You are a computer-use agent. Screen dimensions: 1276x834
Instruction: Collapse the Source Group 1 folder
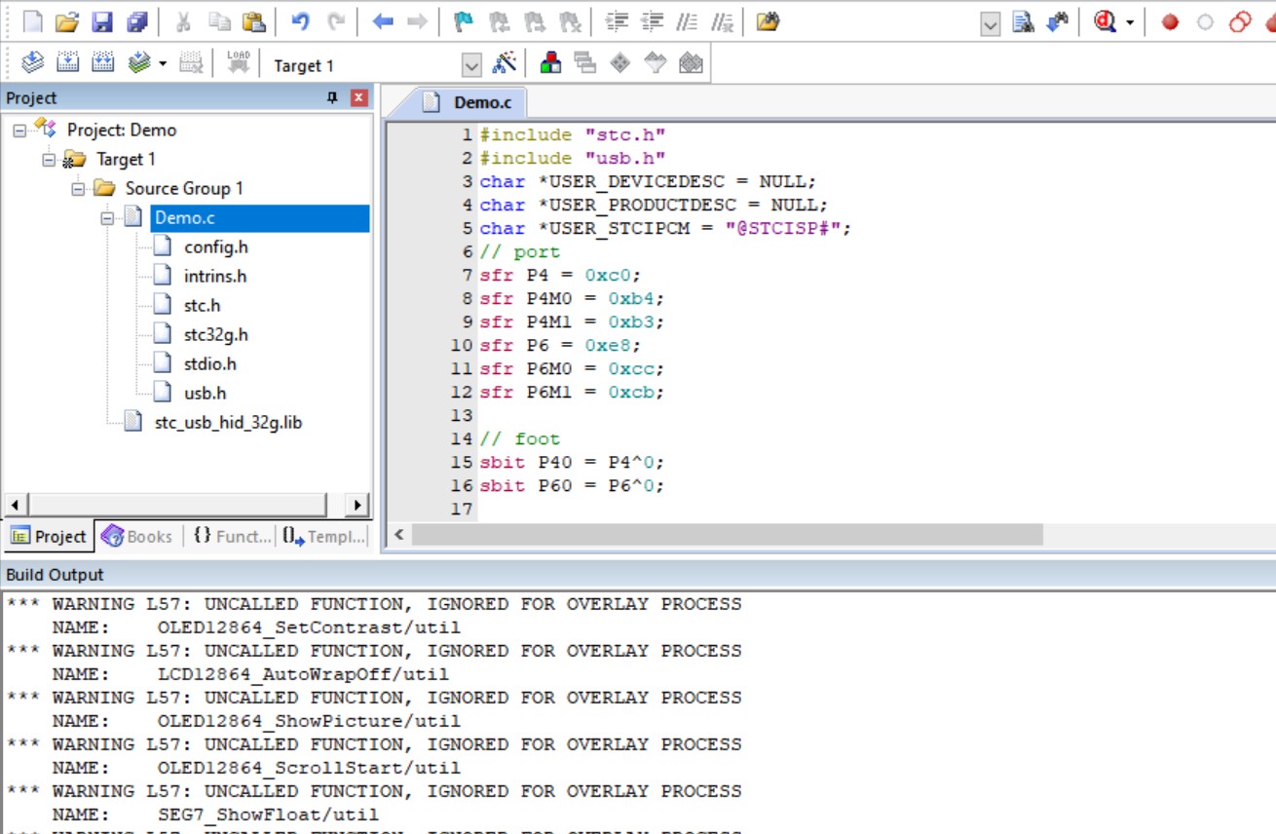[x=78, y=188]
